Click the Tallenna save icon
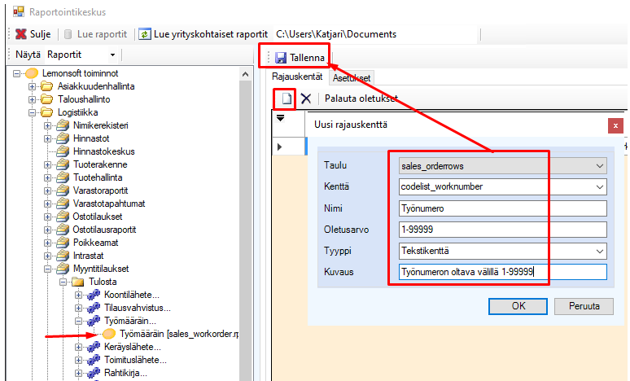 (x=280, y=58)
